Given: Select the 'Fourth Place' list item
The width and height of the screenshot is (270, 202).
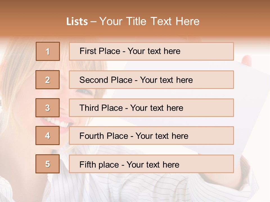Looking at the screenshot, I should [151, 136].
